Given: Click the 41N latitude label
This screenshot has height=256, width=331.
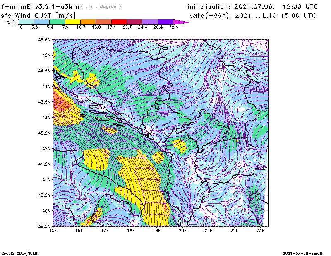Looking at the screenshot, I should (x=46, y=180).
